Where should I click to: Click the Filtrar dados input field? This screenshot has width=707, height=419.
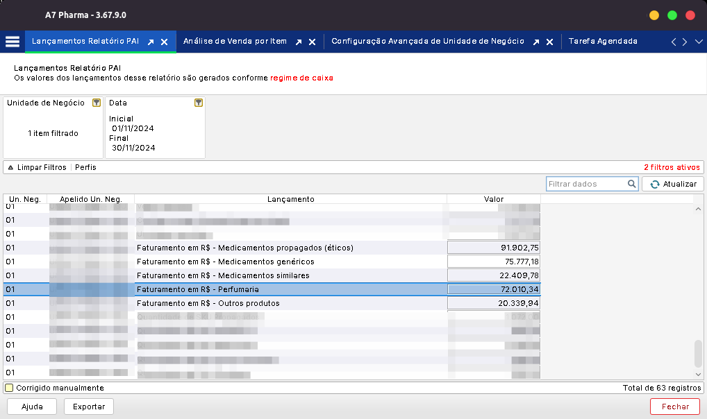coord(586,184)
